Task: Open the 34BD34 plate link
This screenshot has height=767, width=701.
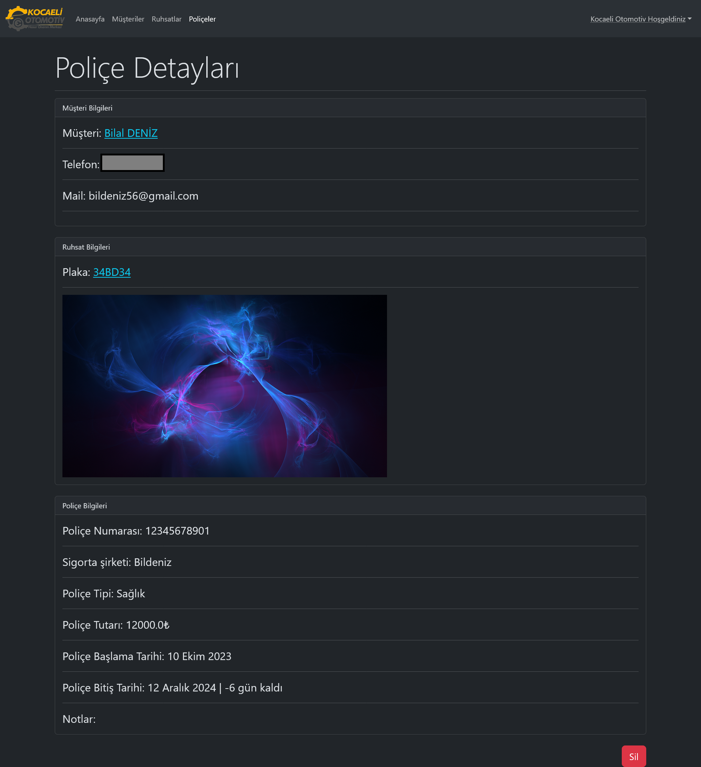Action: tap(112, 272)
